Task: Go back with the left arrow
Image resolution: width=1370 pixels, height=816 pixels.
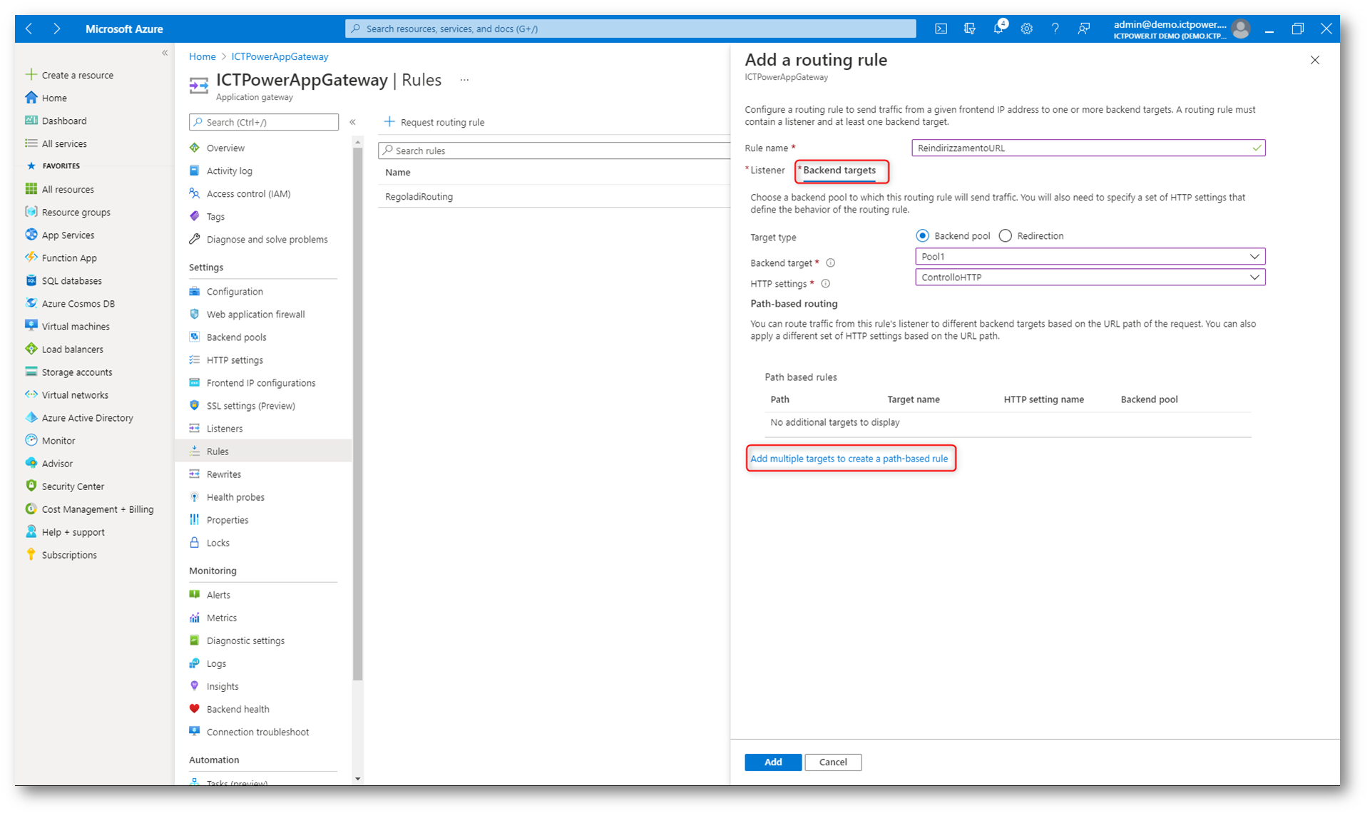Action: (x=29, y=29)
